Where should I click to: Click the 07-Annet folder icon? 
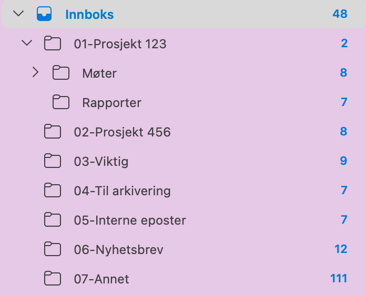(53, 279)
